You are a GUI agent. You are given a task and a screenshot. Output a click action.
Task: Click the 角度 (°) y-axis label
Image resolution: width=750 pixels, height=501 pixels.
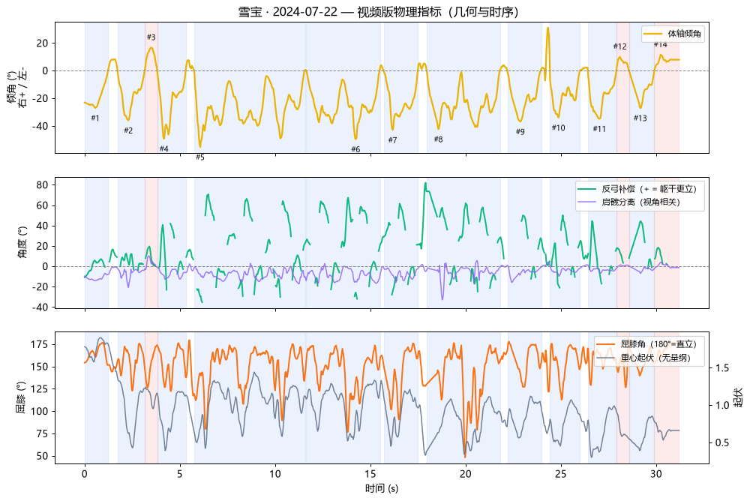[22, 242]
